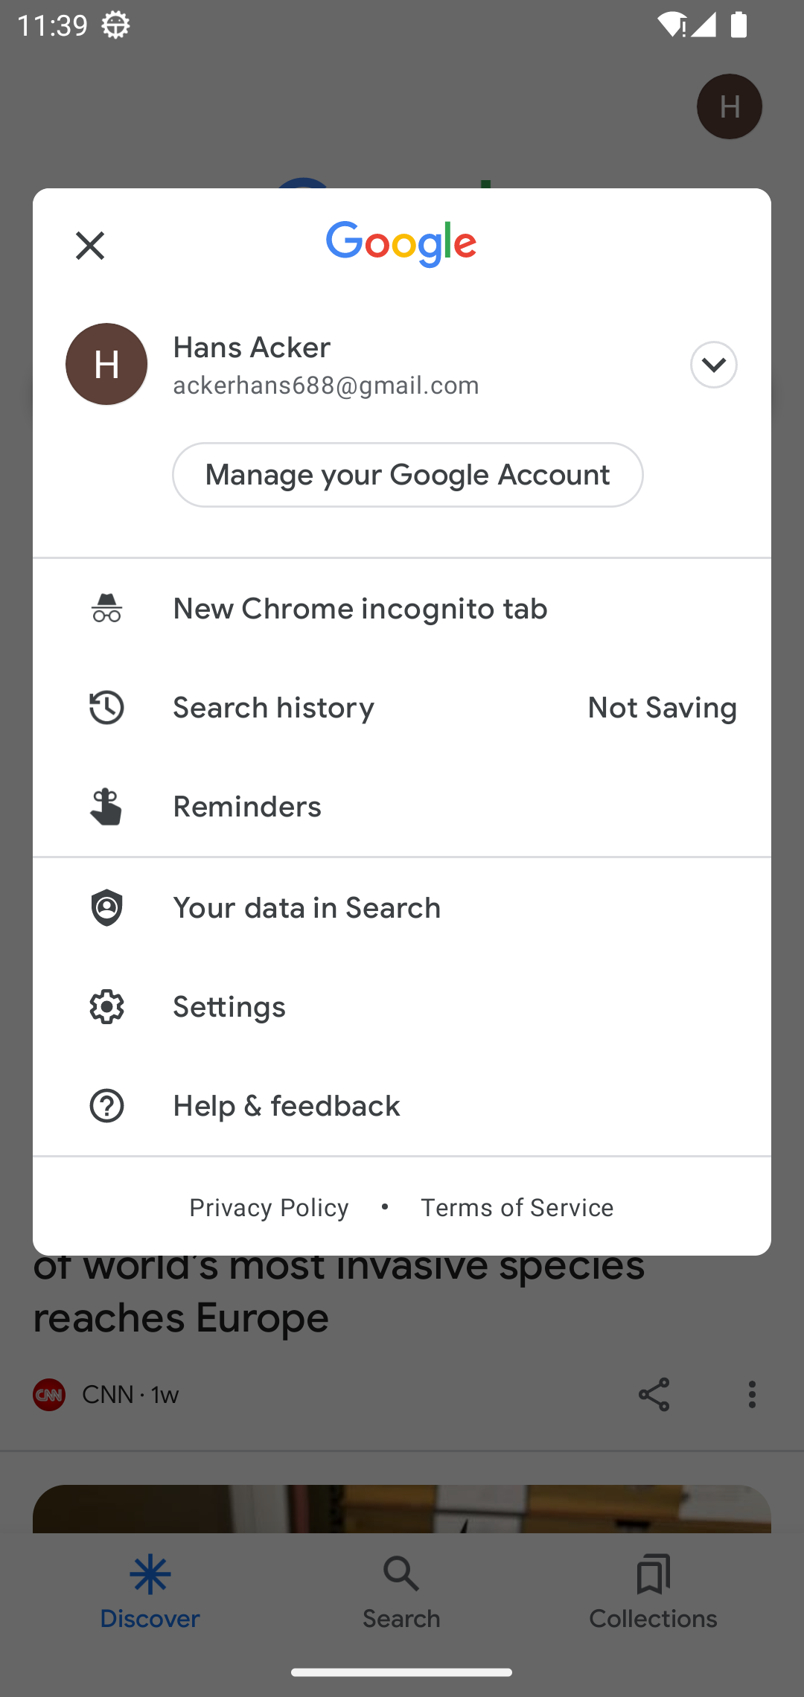Tap the Reminders finger icon

pyautogui.click(x=106, y=807)
